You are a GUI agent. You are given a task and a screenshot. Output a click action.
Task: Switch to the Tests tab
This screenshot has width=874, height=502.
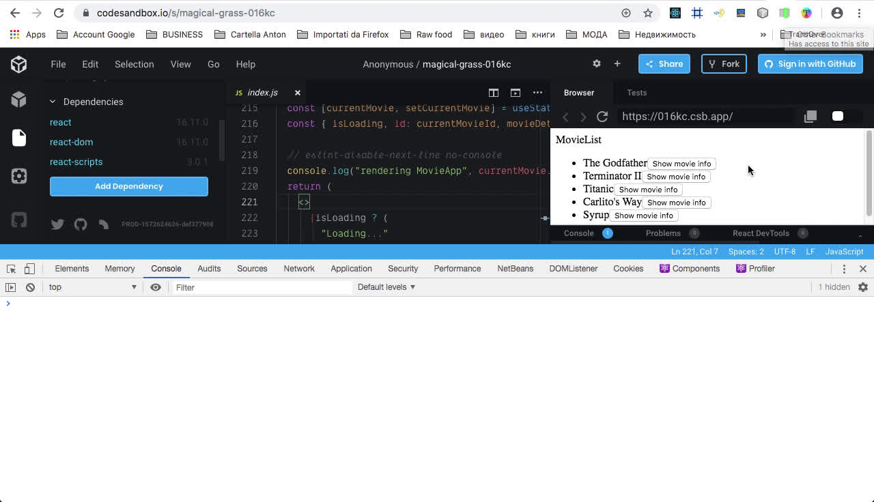point(636,93)
